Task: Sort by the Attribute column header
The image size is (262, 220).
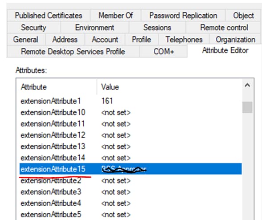Action: tap(57, 87)
